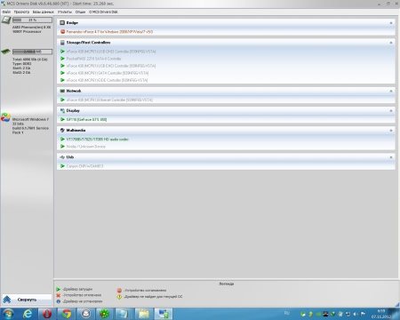Click green arrow beside Nvidia Unknown Device
The width and height of the screenshot is (400, 320).
[62, 147]
